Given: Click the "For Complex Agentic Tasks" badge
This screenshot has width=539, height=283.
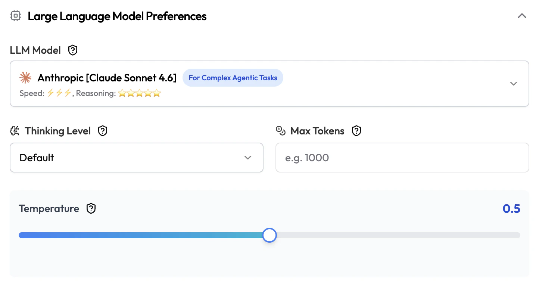Looking at the screenshot, I should 233,78.
